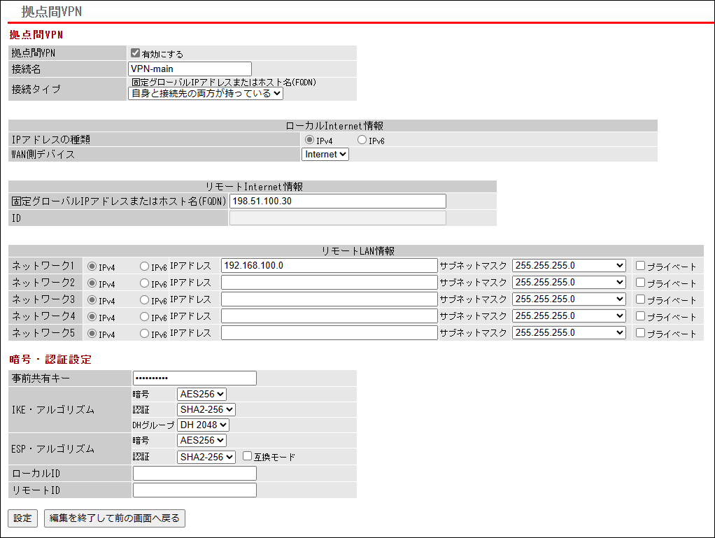
Task: Open the ネットワーク4 subnet mask dropdown
Action: pyautogui.click(x=569, y=316)
